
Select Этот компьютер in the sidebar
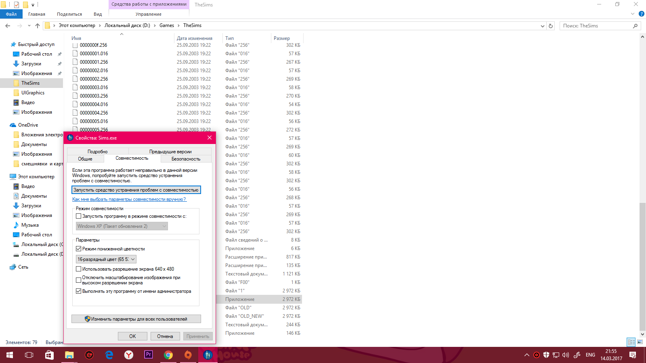tap(36, 177)
